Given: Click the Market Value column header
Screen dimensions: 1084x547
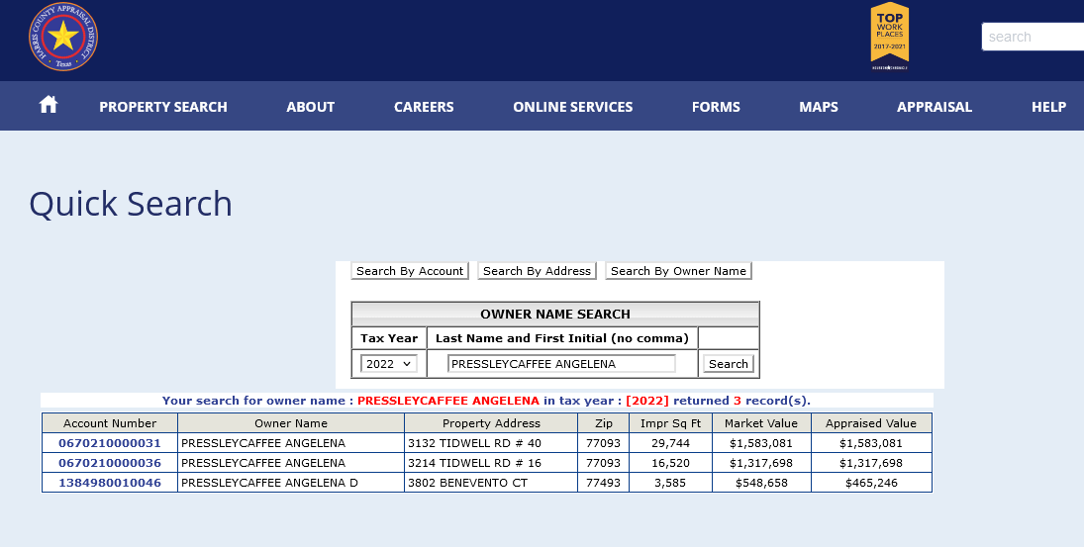Looking at the screenshot, I should click(x=761, y=423).
